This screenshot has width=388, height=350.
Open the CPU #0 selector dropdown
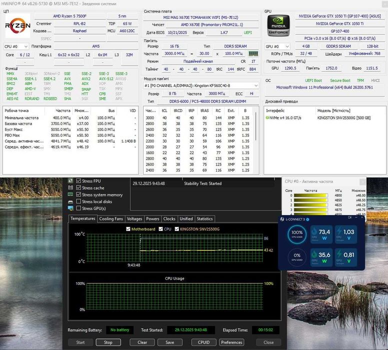16,46
